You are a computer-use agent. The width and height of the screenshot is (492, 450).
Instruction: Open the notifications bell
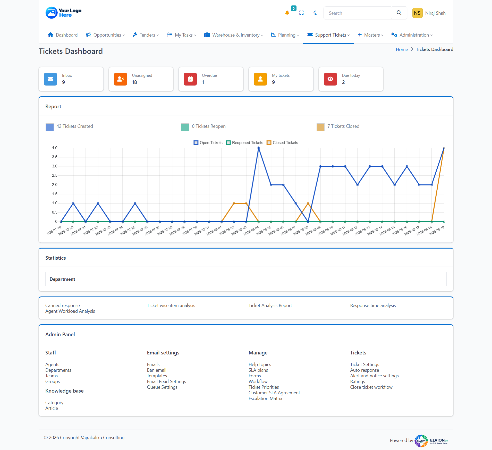click(287, 13)
